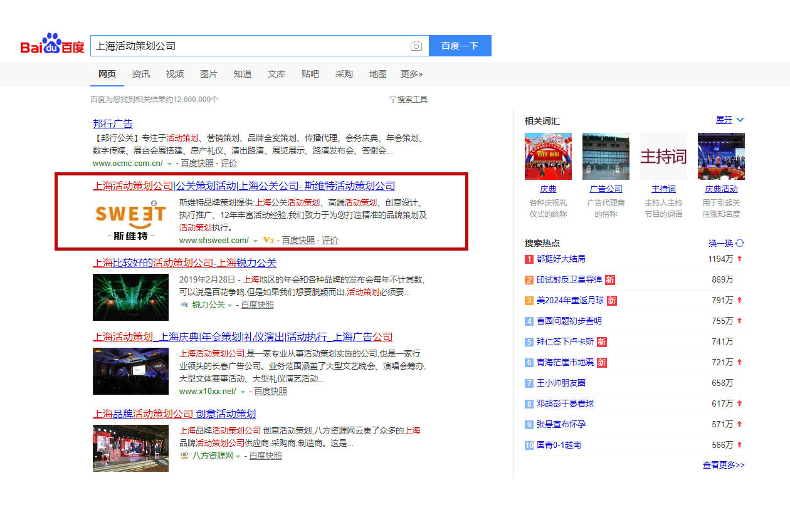Switch to the 资讯 tab
Viewport: 790px width, 510px height.
pos(141,74)
